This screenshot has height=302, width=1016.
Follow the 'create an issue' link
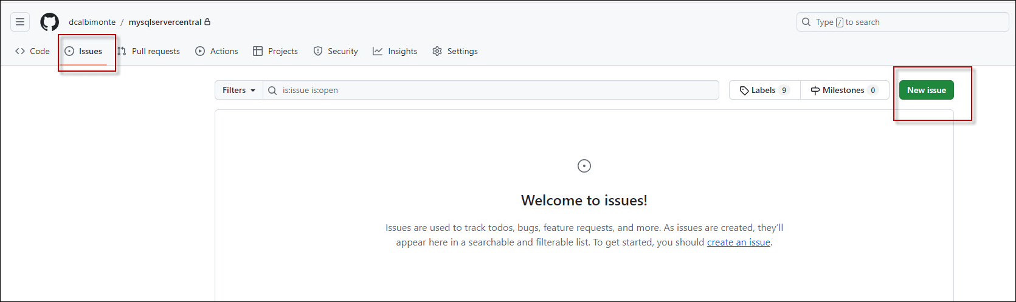coord(738,242)
